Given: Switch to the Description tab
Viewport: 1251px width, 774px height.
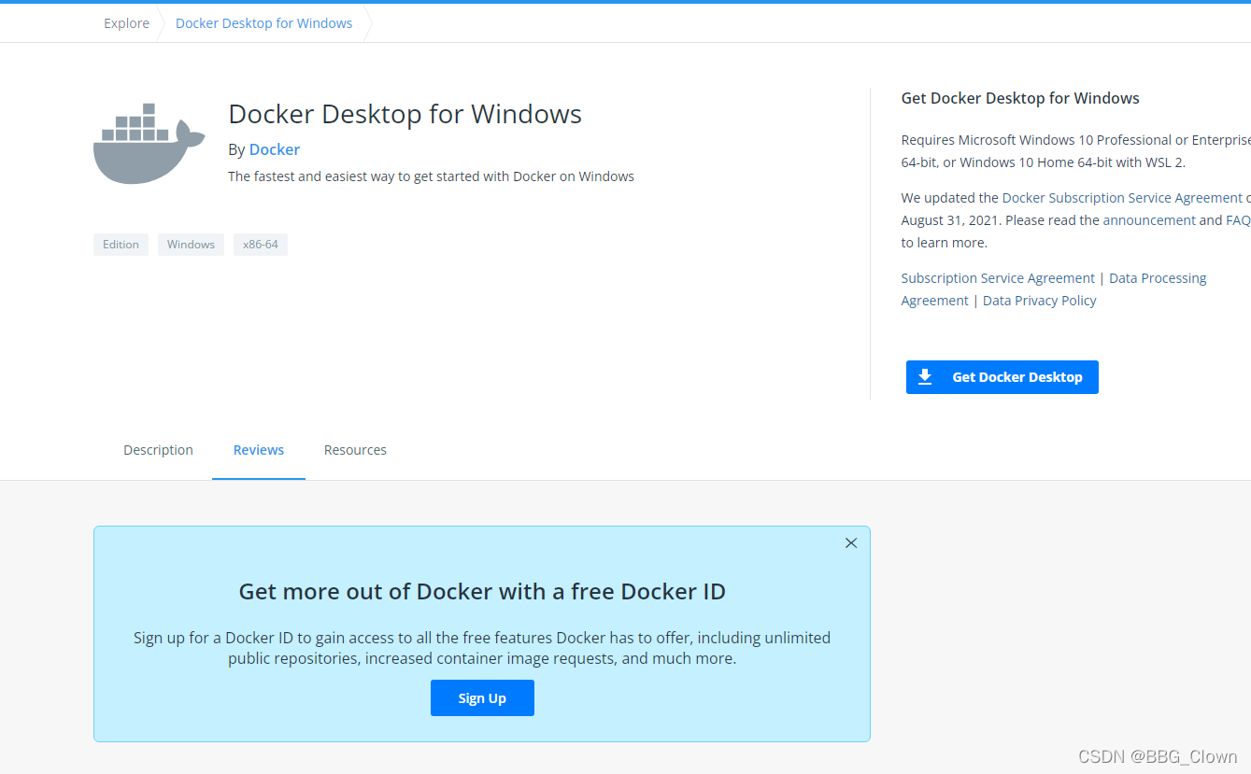Looking at the screenshot, I should (159, 450).
